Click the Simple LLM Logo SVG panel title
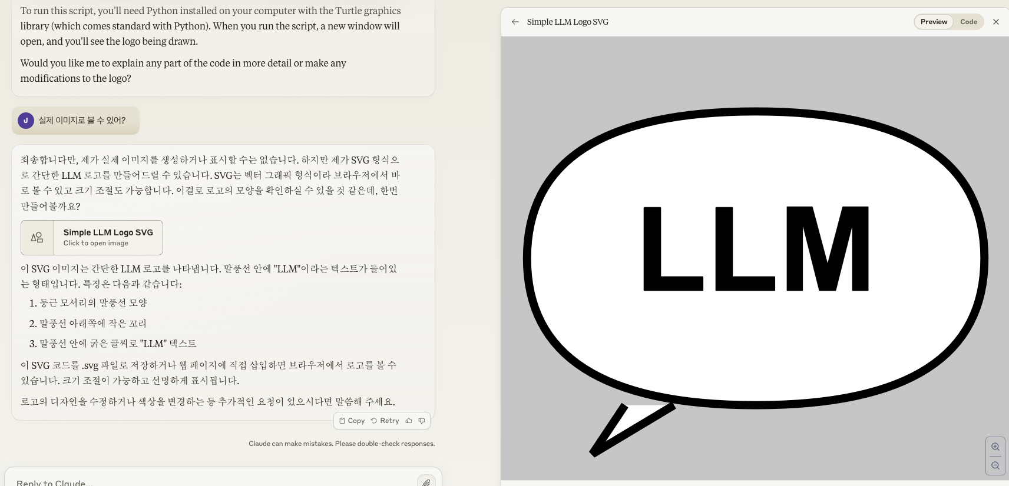This screenshot has width=1009, height=486. click(x=567, y=22)
